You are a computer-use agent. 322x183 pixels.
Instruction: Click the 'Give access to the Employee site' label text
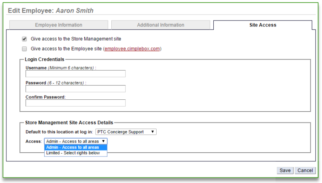[67, 49]
